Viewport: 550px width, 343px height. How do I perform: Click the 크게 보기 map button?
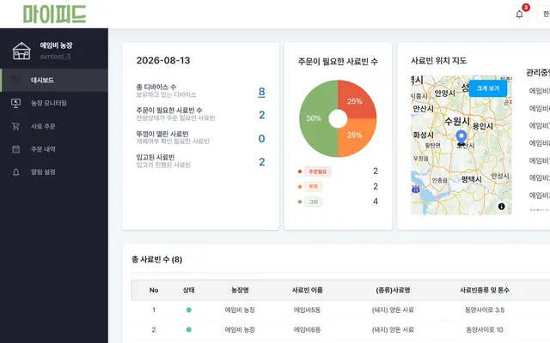coord(488,88)
